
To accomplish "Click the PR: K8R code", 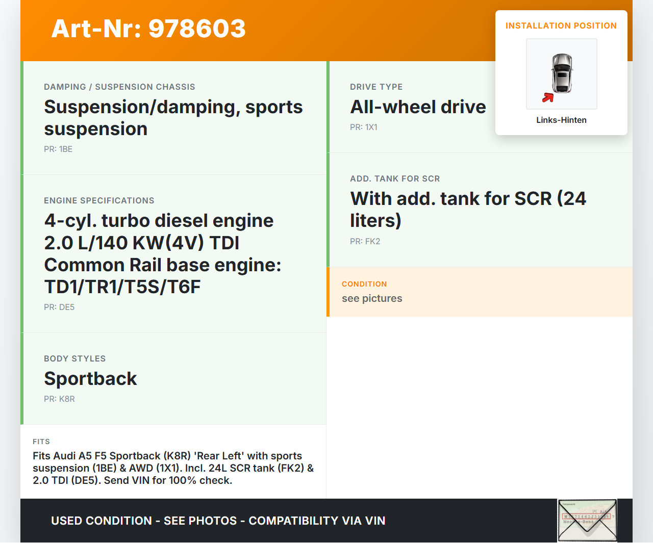I will point(59,399).
